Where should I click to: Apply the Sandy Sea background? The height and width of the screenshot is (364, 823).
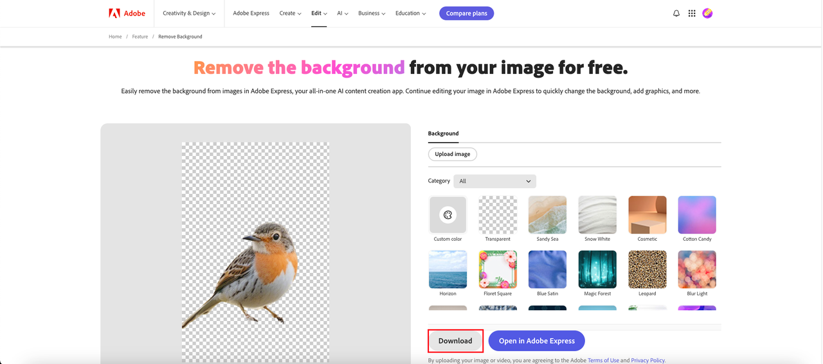[x=547, y=215]
